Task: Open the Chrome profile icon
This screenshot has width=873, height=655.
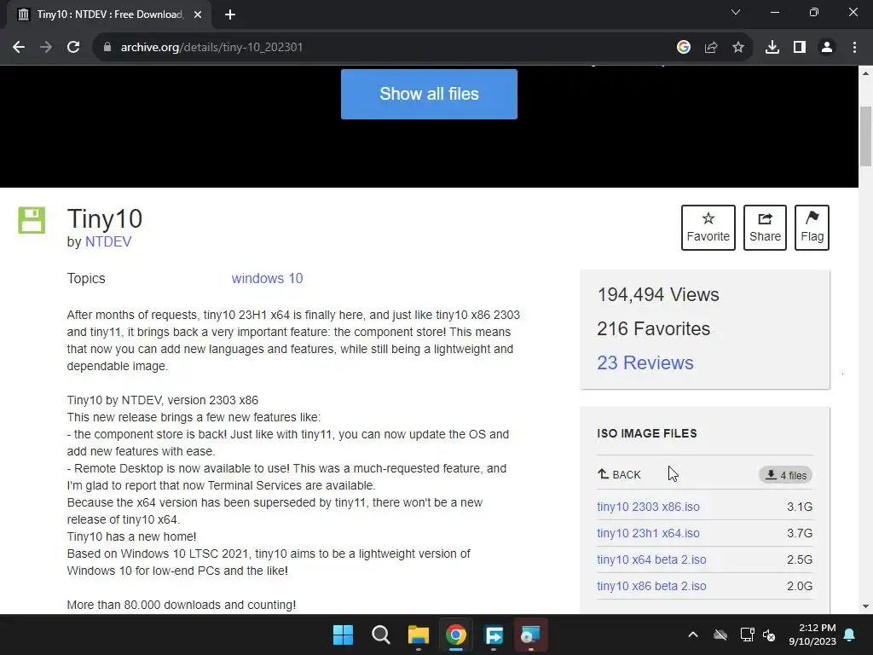Action: (x=827, y=48)
